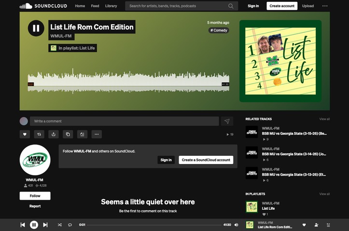
Task: Skip to the previous track in the player bar
Action: click(23, 225)
